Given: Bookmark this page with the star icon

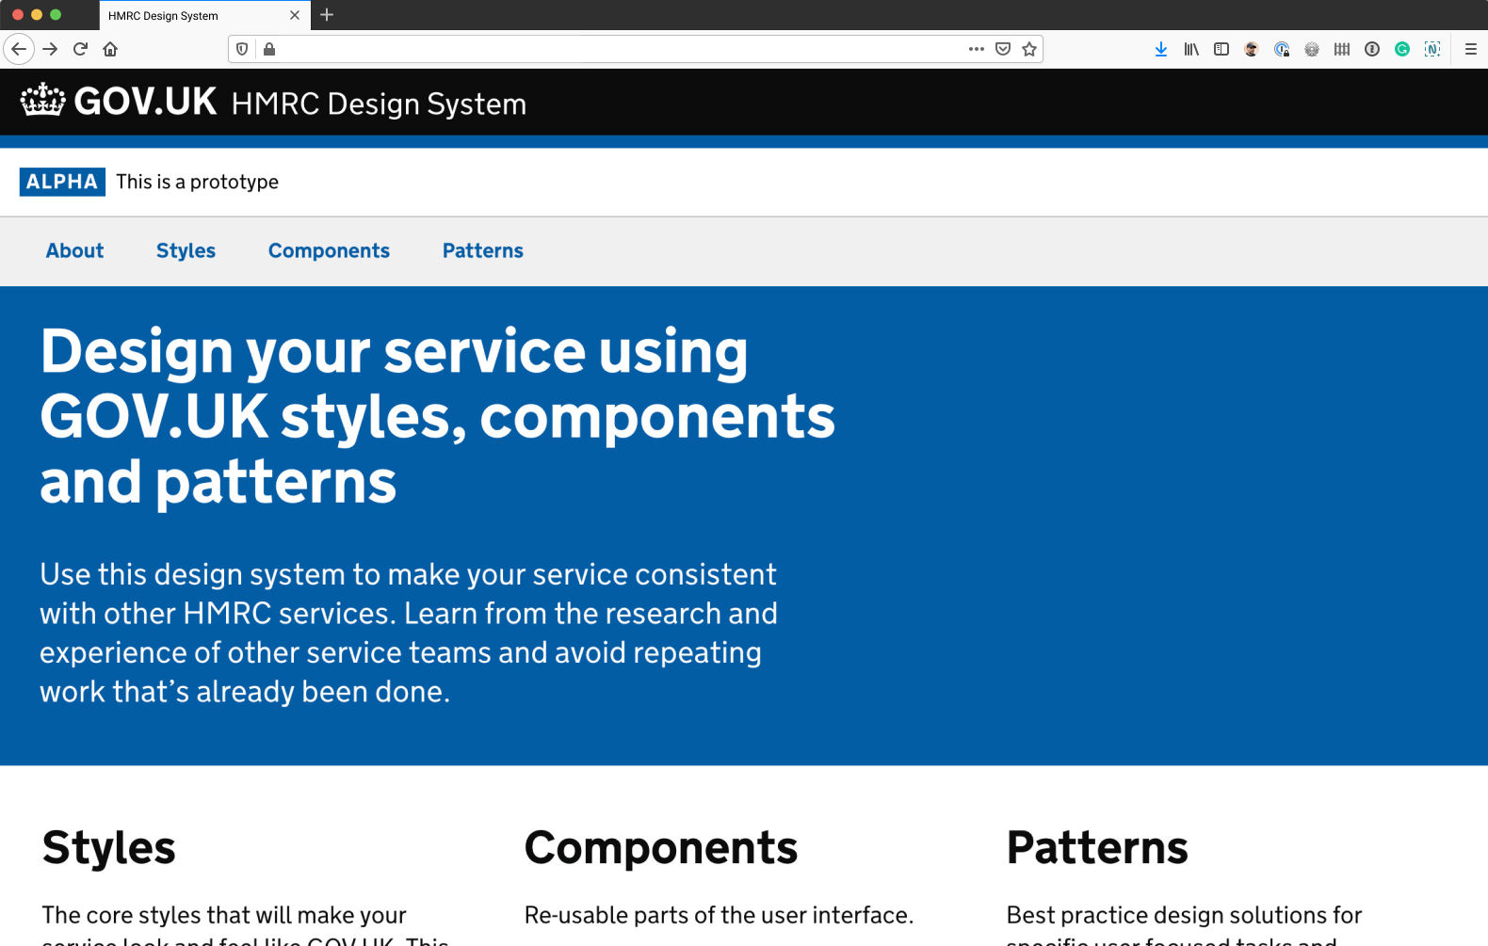Looking at the screenshot, I should tap(1029, 49).
